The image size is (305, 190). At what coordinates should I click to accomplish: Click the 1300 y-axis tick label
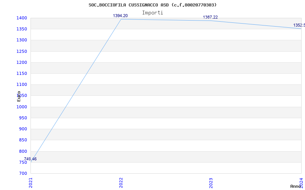pyautogui.click(x=22, y=40)
